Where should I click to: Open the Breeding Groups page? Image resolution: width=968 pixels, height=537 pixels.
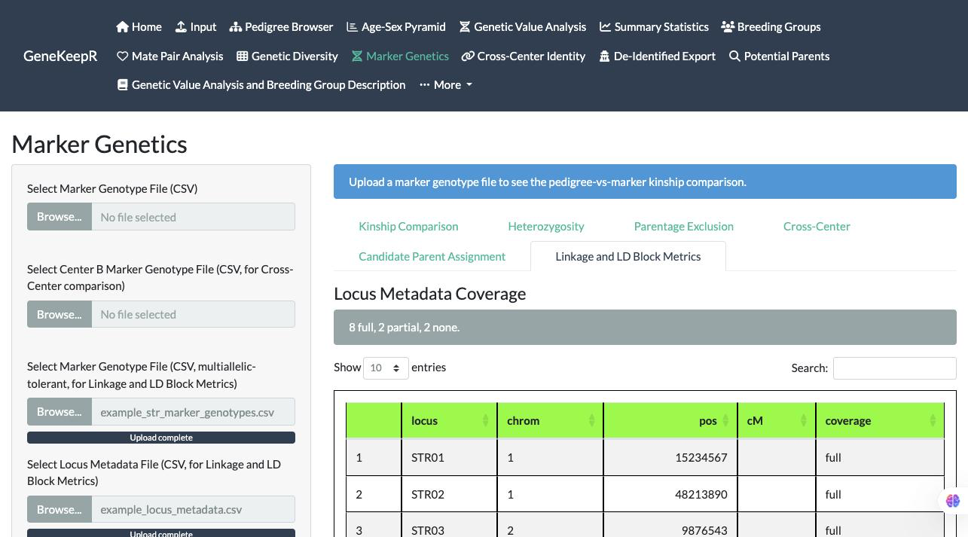pyautogui.click(x=771, y=27)
